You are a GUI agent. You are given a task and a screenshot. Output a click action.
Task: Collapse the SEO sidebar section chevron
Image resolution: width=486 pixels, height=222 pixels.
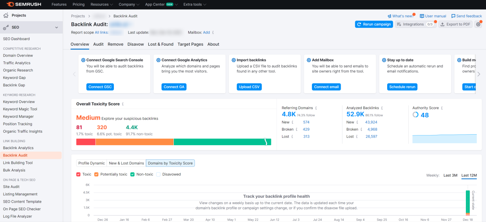(56, 27)
